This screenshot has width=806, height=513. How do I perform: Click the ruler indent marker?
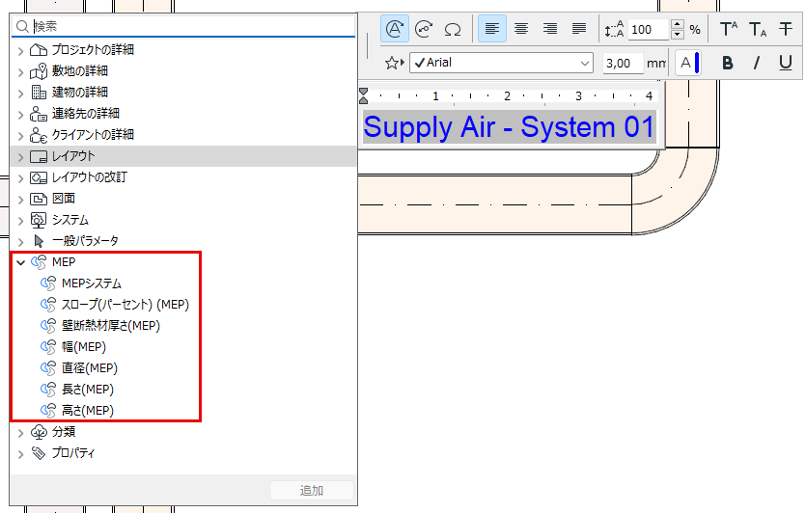(x=363, y=95)
